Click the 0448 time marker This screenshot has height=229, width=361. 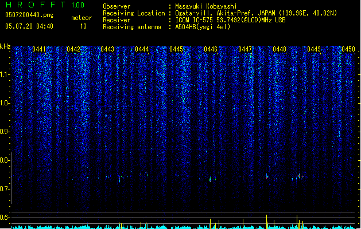[280, 49]
